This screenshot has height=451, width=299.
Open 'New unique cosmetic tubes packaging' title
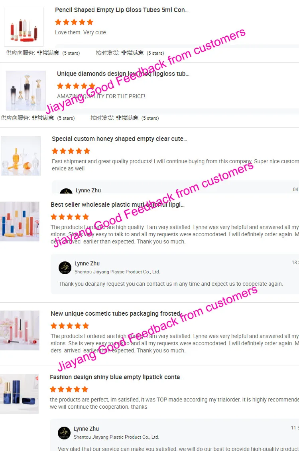click(x=116, y=314)
